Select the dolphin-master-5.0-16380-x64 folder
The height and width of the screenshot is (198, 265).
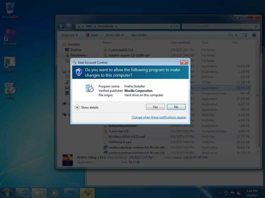129,55
